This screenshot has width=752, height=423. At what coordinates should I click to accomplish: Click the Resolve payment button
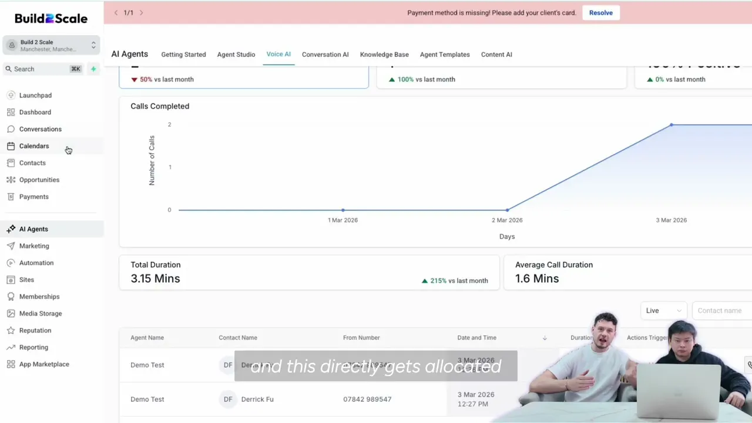pyautogui.click(x=600, y=12)
